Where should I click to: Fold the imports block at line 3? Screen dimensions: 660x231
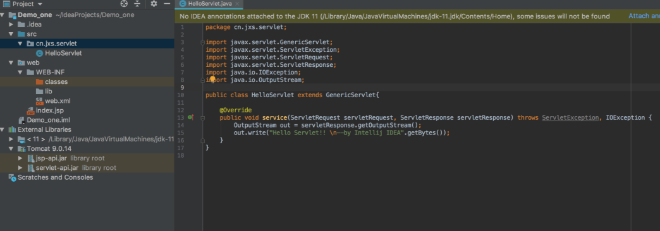point(202,42)
